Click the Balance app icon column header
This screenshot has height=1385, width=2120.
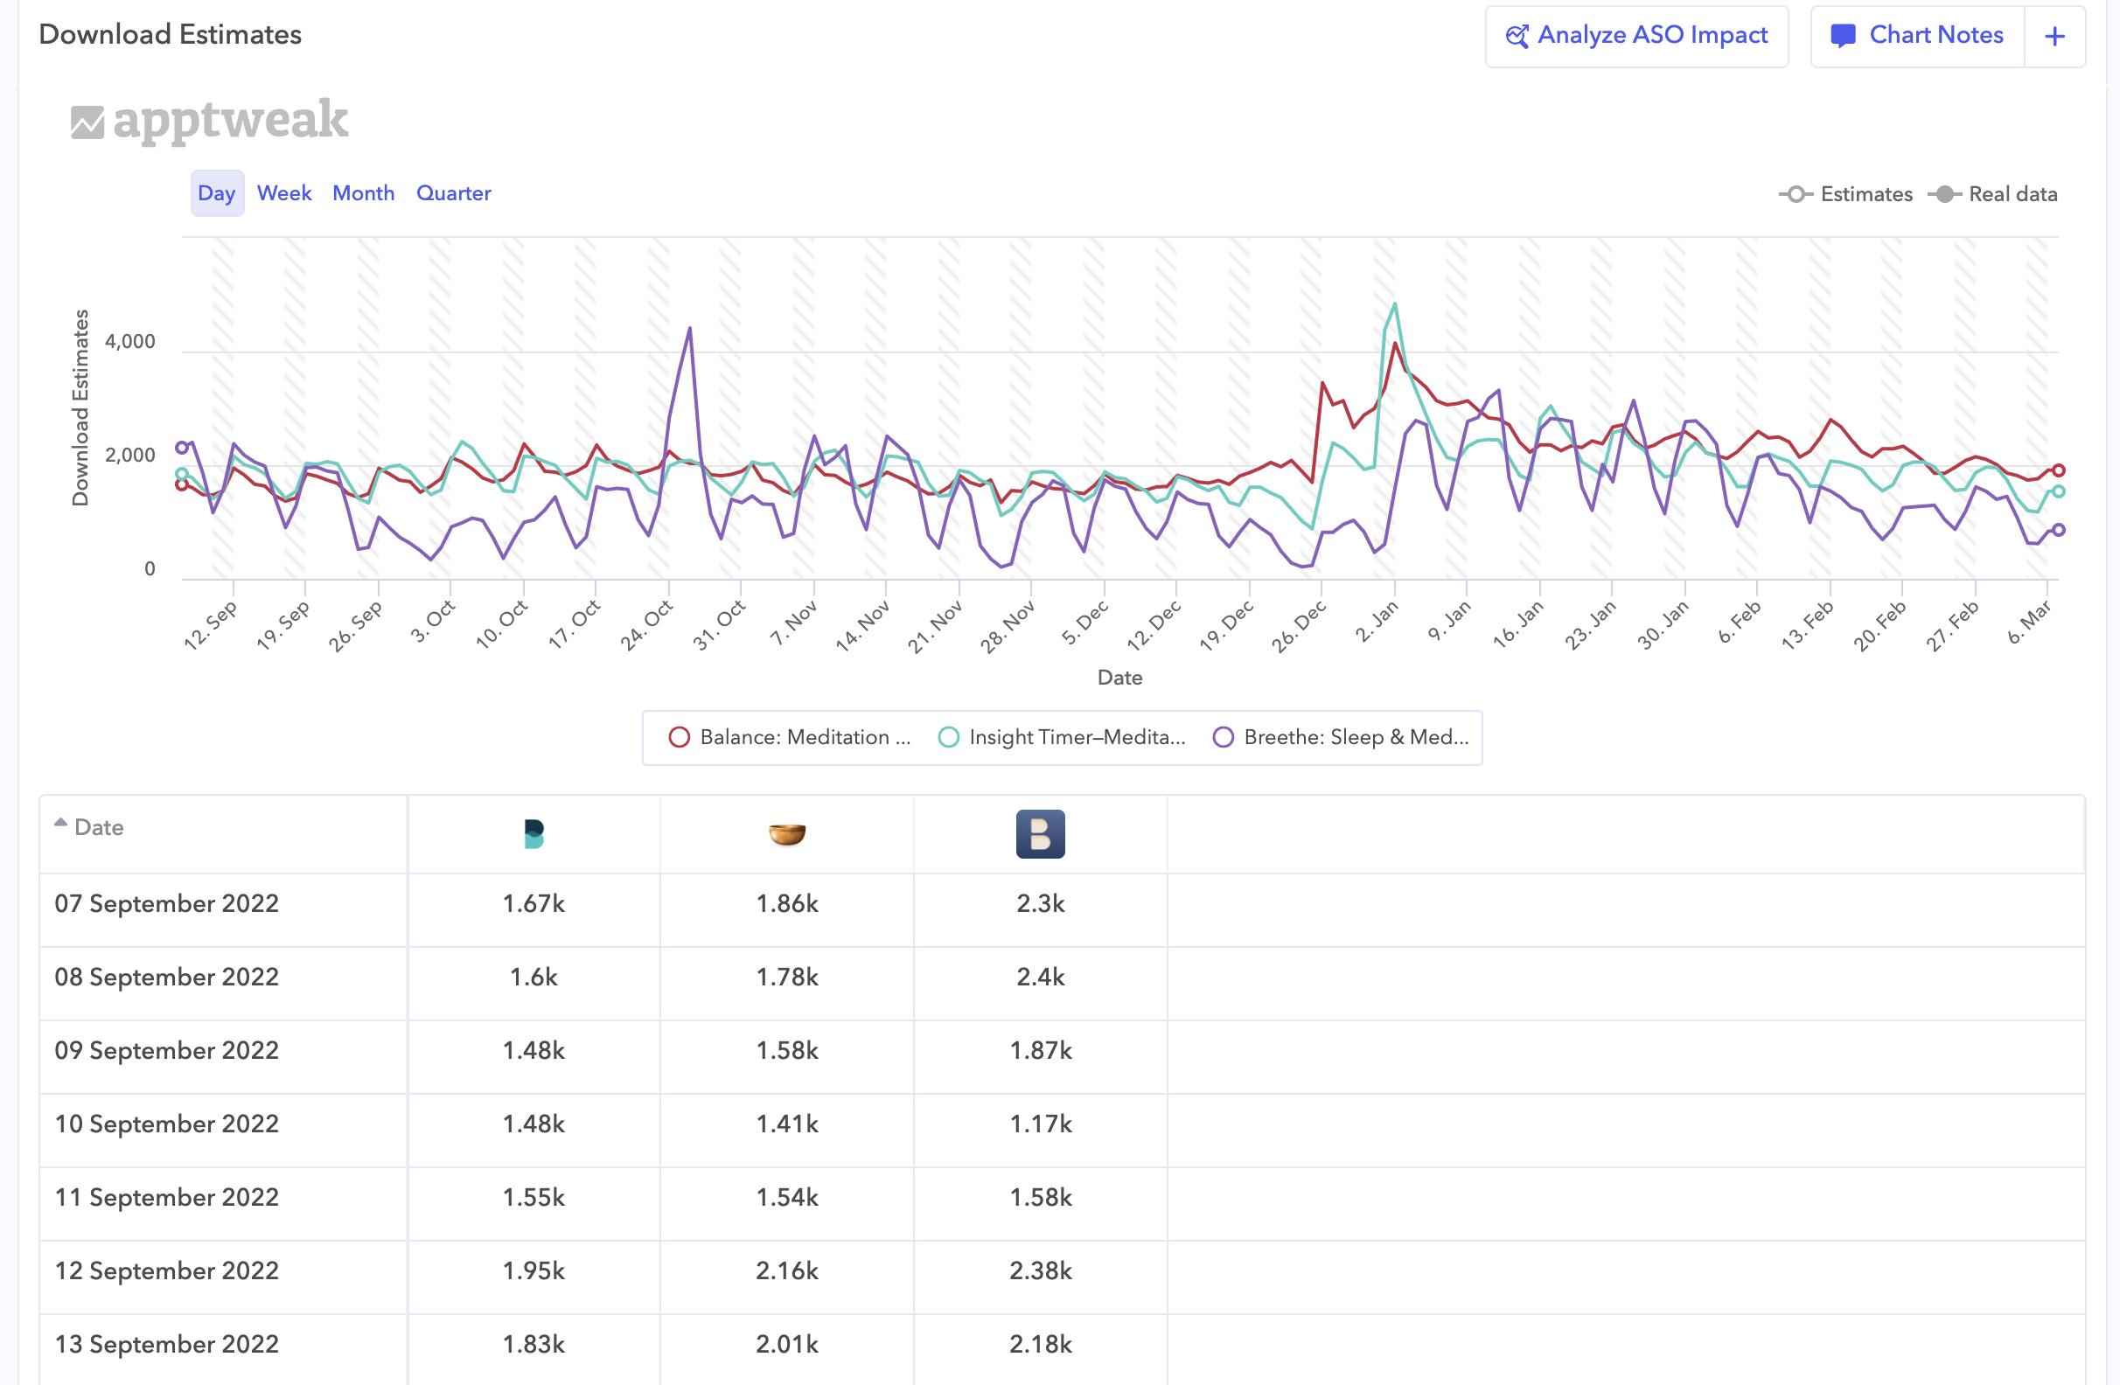coord(533,834)
